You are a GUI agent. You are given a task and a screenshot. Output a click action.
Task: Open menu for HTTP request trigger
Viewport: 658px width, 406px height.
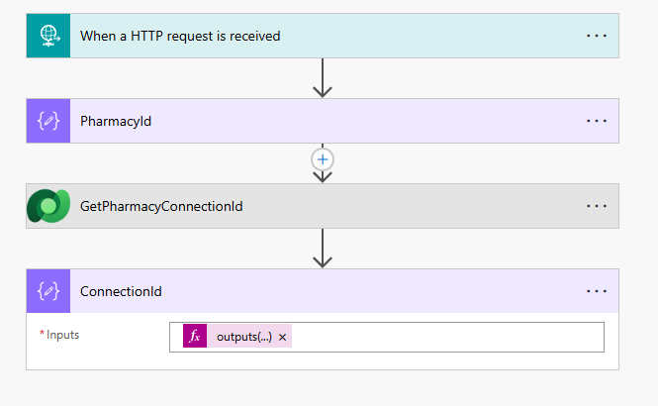pos(597,36)
